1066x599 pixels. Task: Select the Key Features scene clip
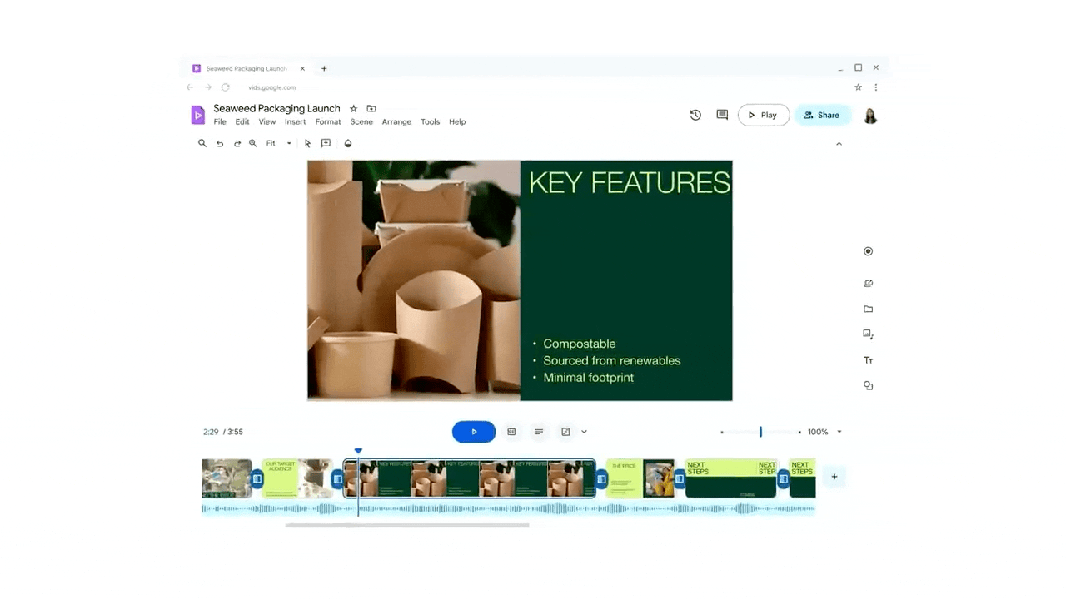click(470, 478)
